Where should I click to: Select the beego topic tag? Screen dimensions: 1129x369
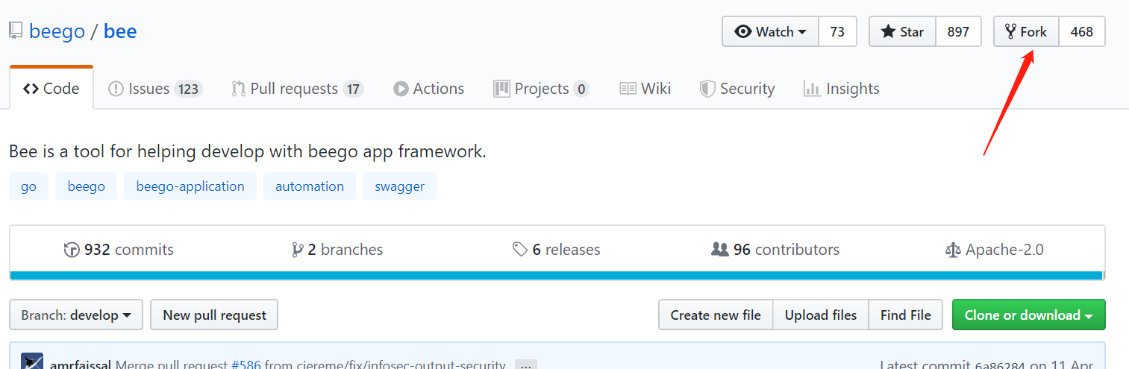(x=86, y=186)
